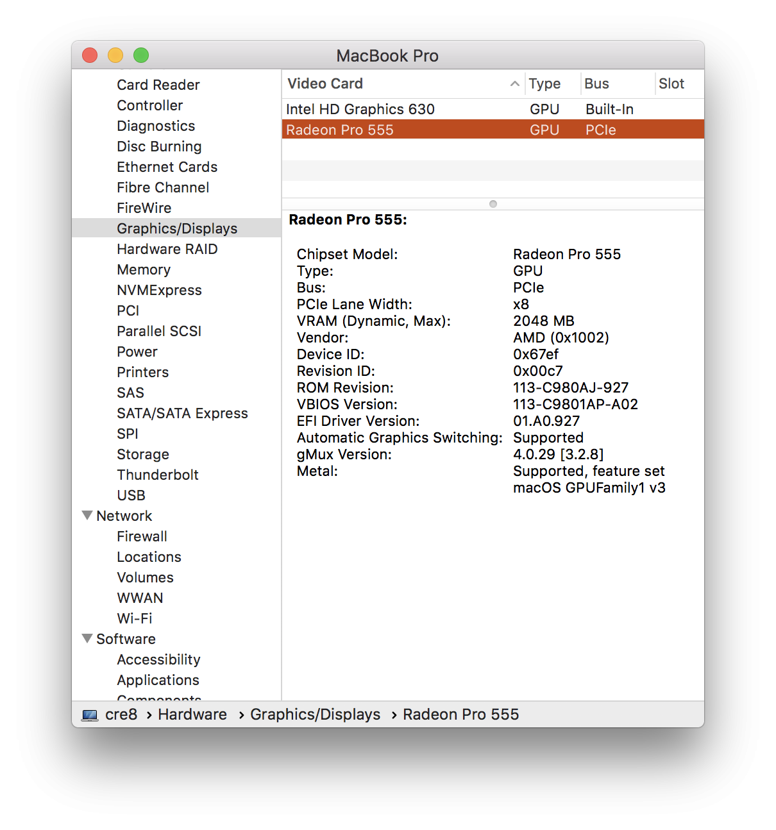Select the Radeon Pro 555 row
The image size is (776, 830).
(x=493, y=130)
